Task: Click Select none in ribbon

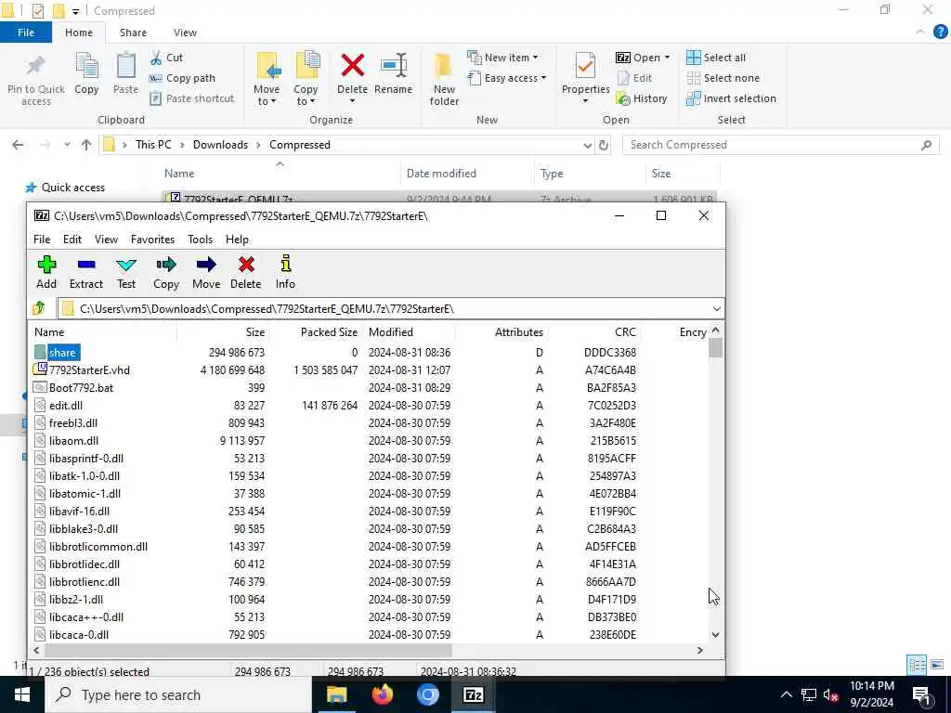Action: click(723, 78)
